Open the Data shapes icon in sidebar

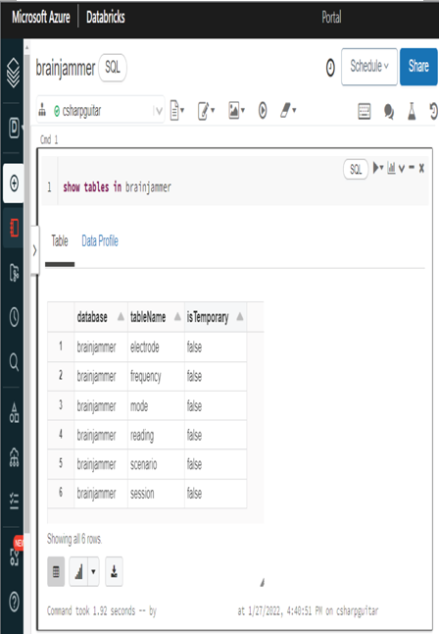(14, 413)
